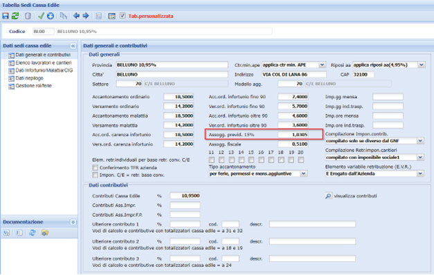Click blue refresh icon in Documentazione toolbar
434x275 pixels.
click(33, 233)
